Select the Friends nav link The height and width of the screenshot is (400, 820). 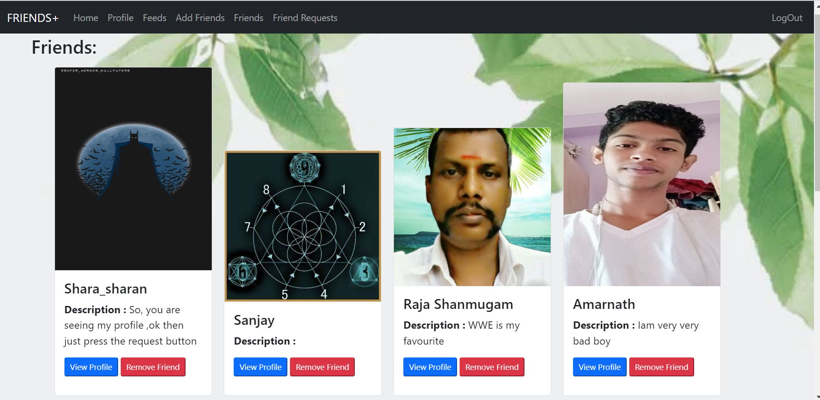(248, 18)
